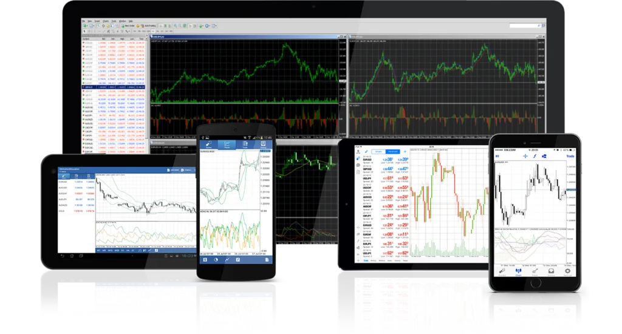The image size is (622, 334).
Task: Open the History tab on iPhone bottom bar
Action: pos(551,271)
